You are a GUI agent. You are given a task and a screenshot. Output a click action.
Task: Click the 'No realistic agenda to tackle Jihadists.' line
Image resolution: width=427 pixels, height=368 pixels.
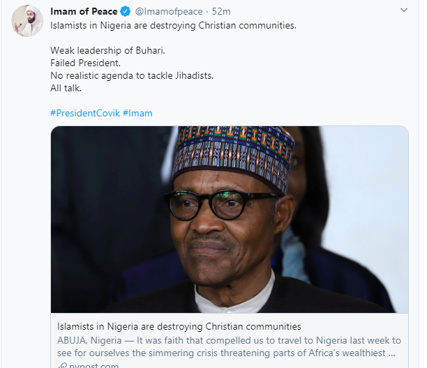pyautogui.click(x=132, y=75)
